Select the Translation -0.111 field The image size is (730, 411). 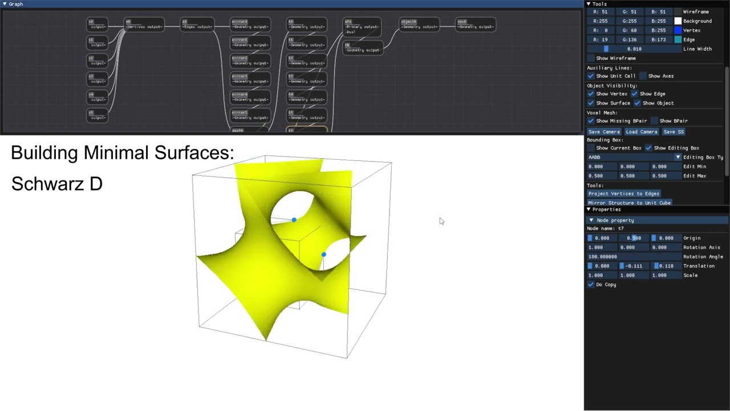click(634, 266)
